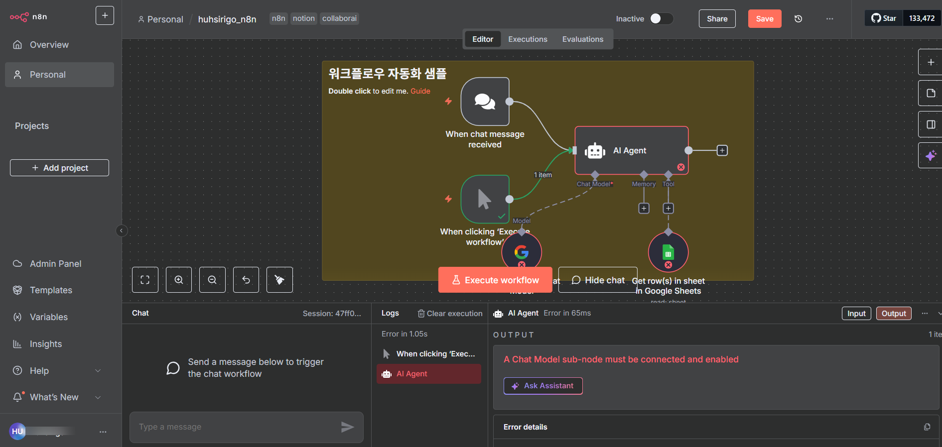The height and width of the screenshot is (447, 942).
Task: Send the chat message arrow icon
Action: click(347, 427)
